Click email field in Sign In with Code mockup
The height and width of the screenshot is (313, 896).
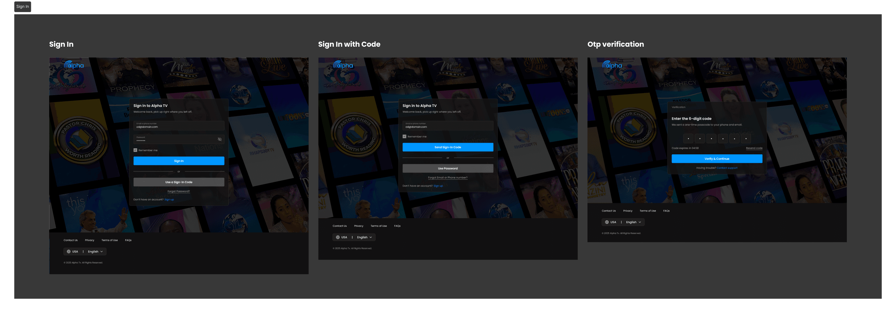point(448,125)
